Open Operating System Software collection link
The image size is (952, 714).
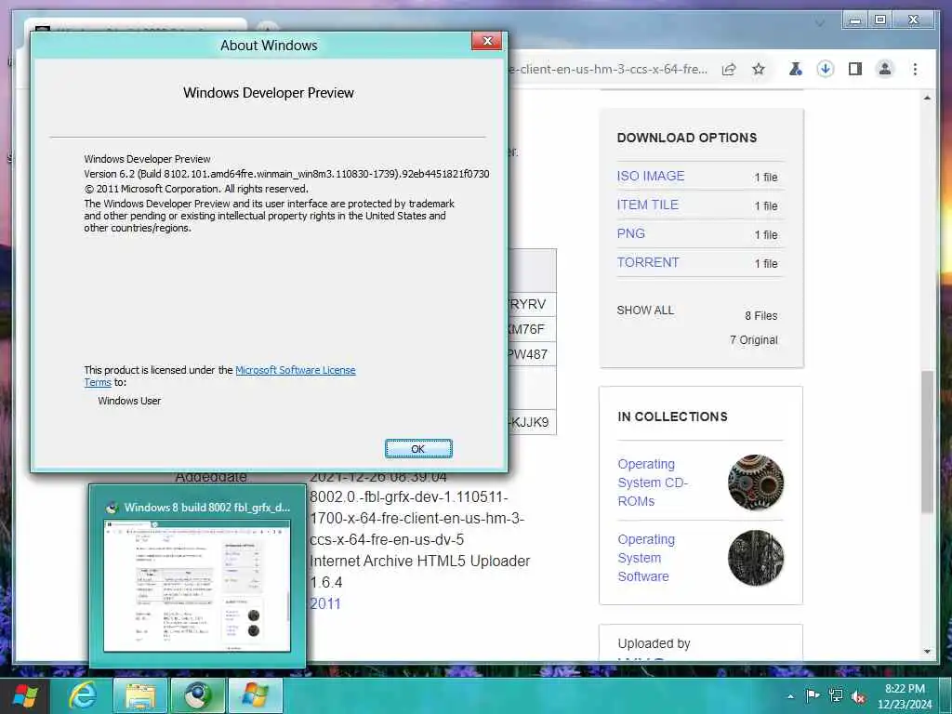(646, 558)
